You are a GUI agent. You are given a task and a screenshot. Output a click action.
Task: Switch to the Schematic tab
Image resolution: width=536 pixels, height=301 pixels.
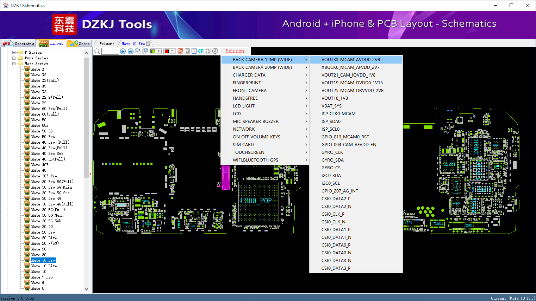tap(18, 44)
